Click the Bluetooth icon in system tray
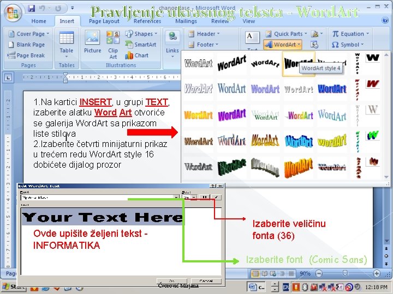393x294 pixels. [305, 287]
